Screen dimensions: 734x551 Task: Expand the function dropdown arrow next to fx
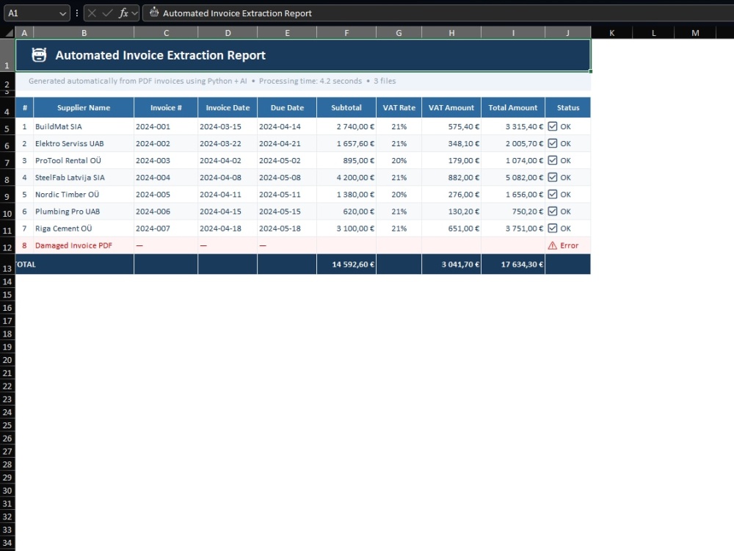[135, 13]
